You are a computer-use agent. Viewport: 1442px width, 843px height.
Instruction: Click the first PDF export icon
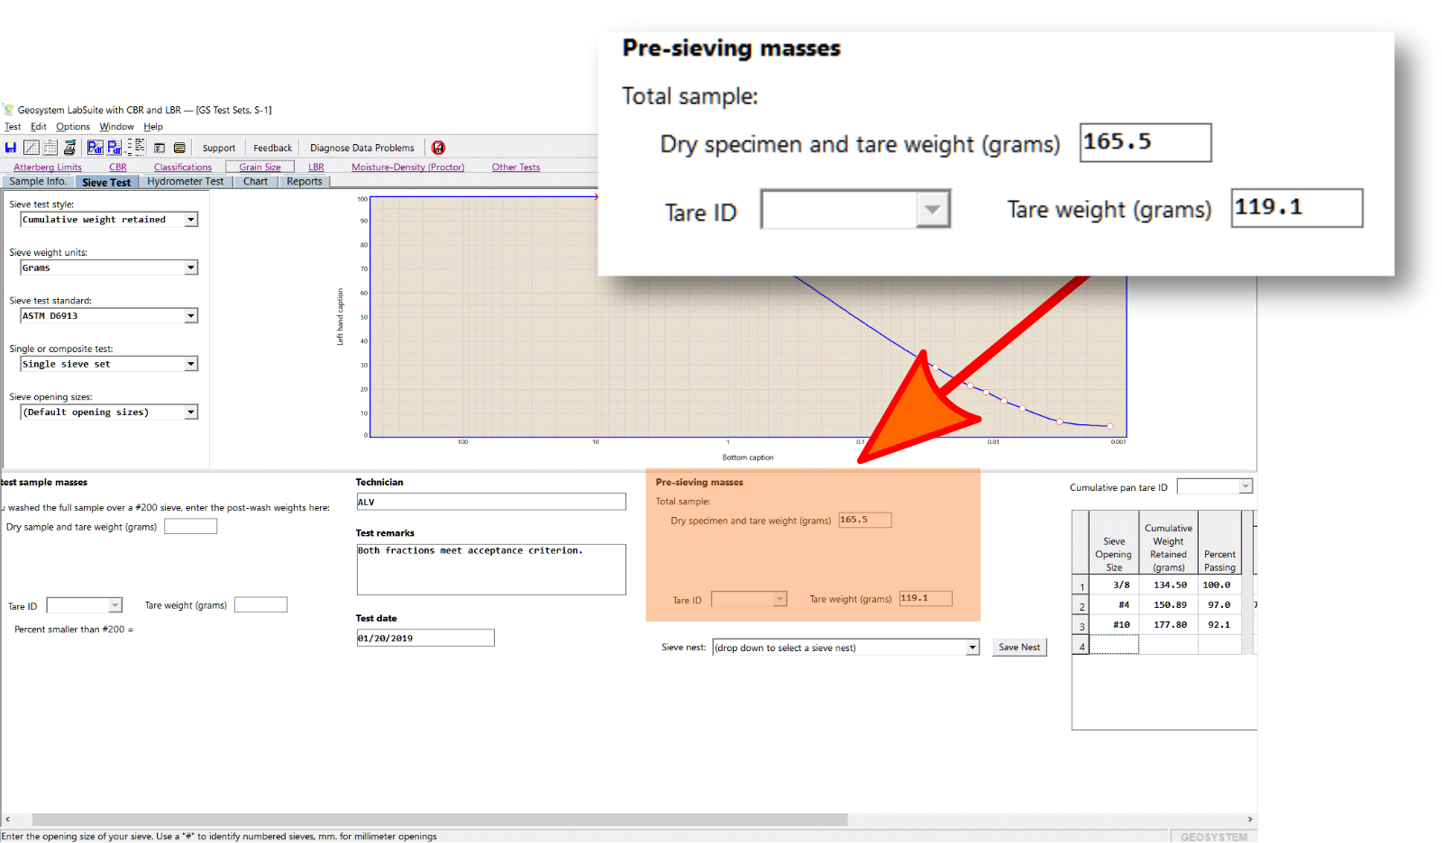click(x=96, y=148)
